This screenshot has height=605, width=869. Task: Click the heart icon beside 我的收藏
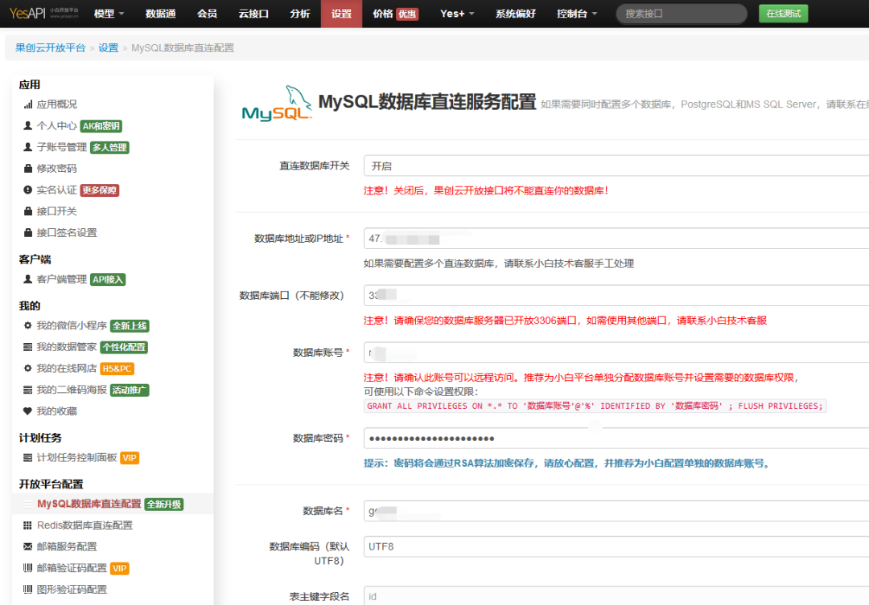pos(27,411)
